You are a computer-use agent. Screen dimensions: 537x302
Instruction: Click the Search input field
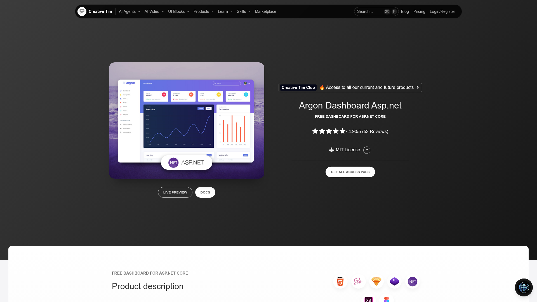376,11
